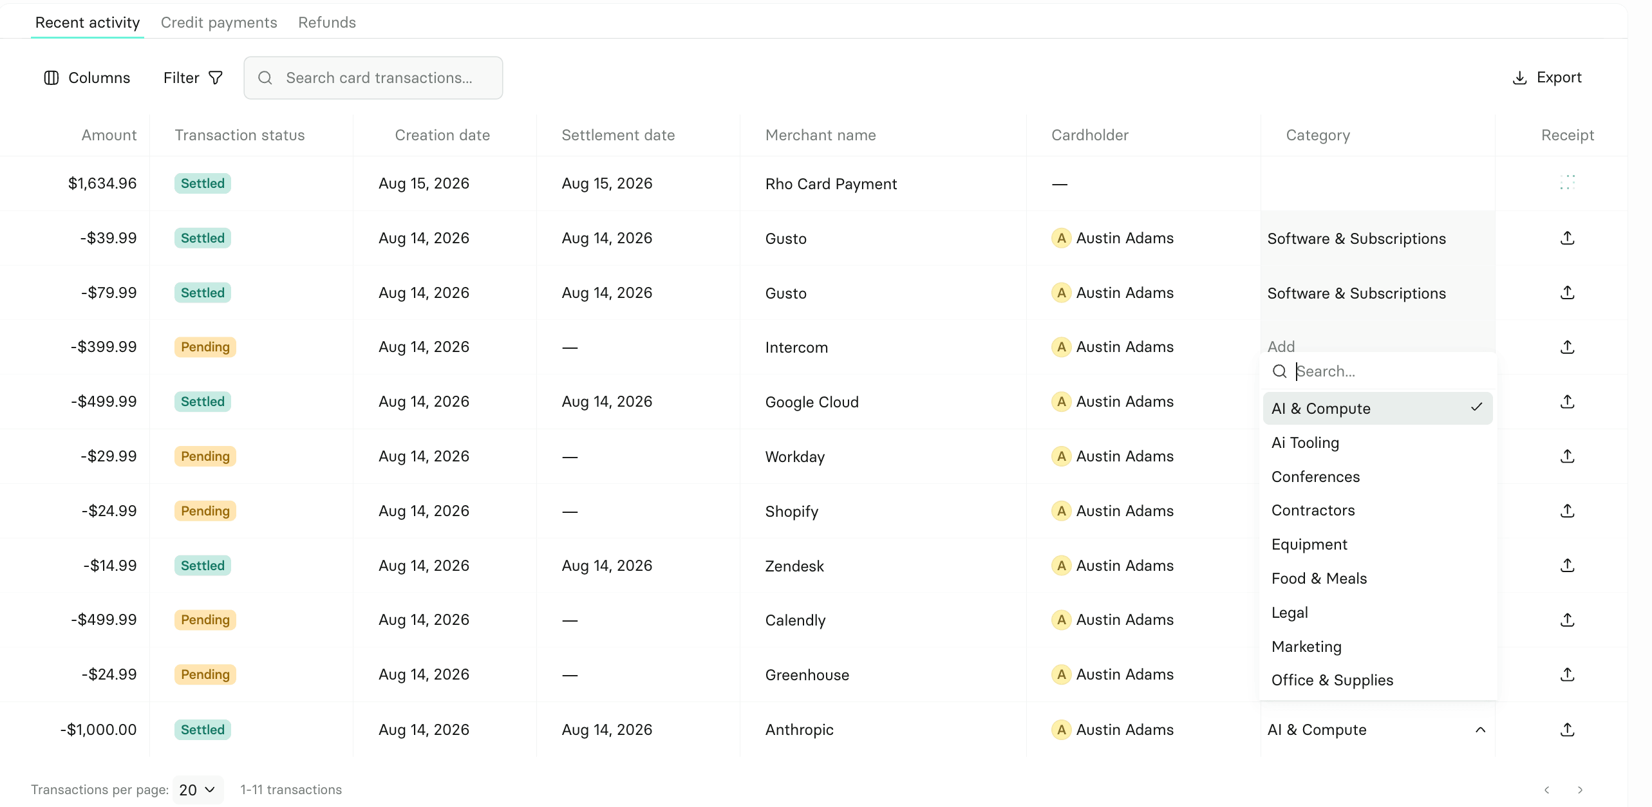
Task: Focus the Search card transactions field
Action: [x=373, y=78]
